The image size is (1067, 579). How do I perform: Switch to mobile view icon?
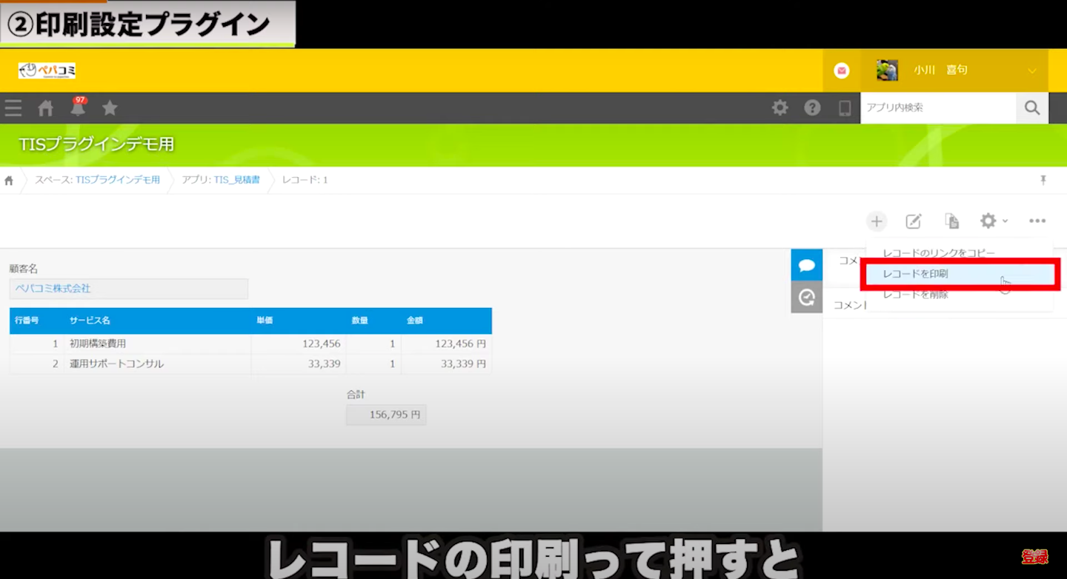coord(844,108)
